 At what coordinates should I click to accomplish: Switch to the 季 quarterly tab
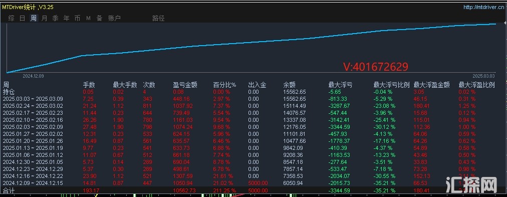click(x=55, y=19)
